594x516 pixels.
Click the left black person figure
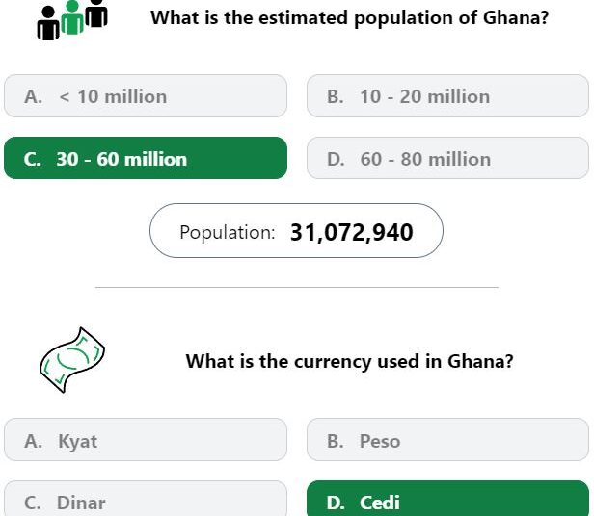(x=48, y=23)
